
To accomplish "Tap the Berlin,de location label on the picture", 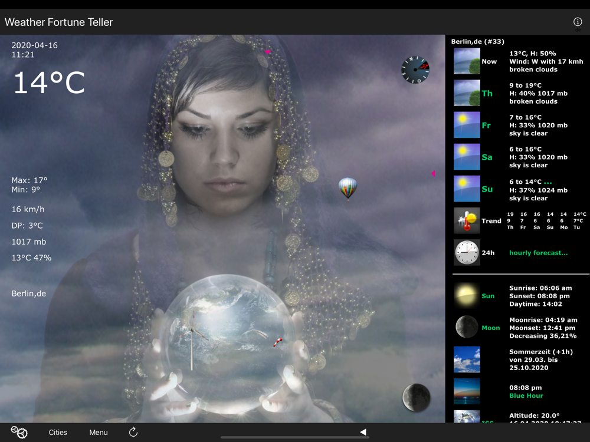I will pos(28,293).
